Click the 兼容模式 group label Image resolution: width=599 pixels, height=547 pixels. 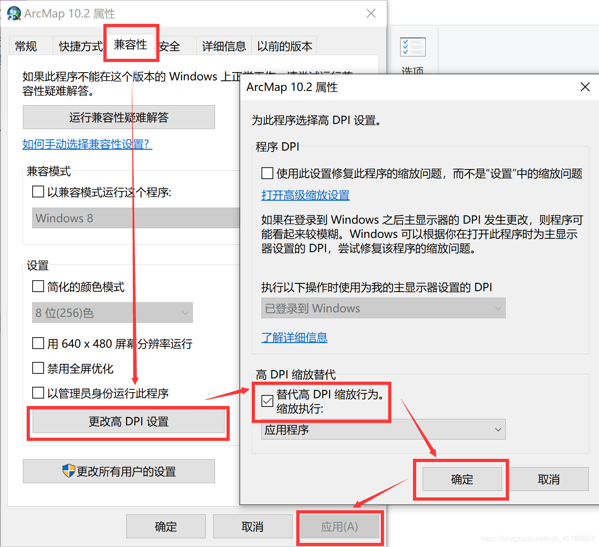click(49, 171)
